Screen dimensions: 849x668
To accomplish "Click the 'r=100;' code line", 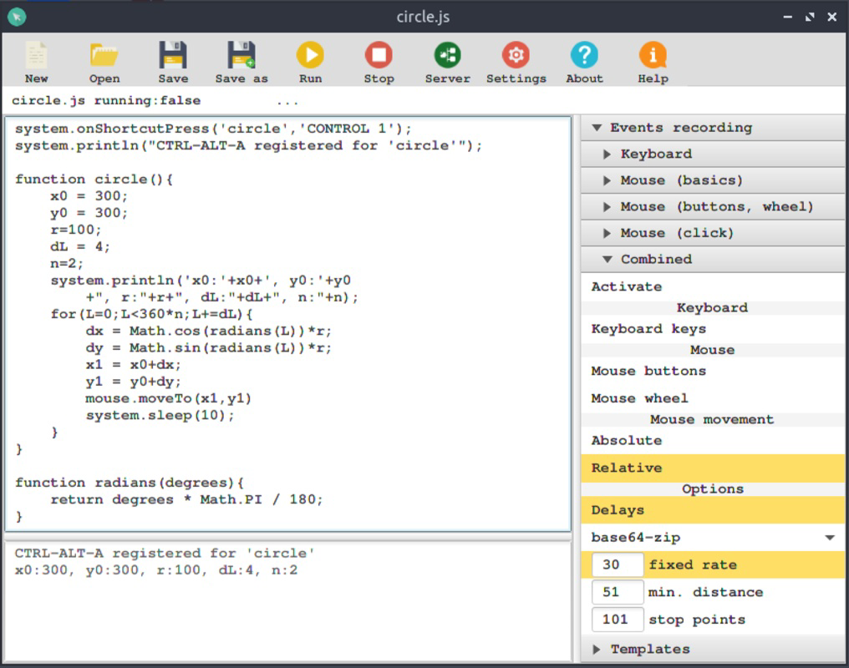I will pos(76,230).
